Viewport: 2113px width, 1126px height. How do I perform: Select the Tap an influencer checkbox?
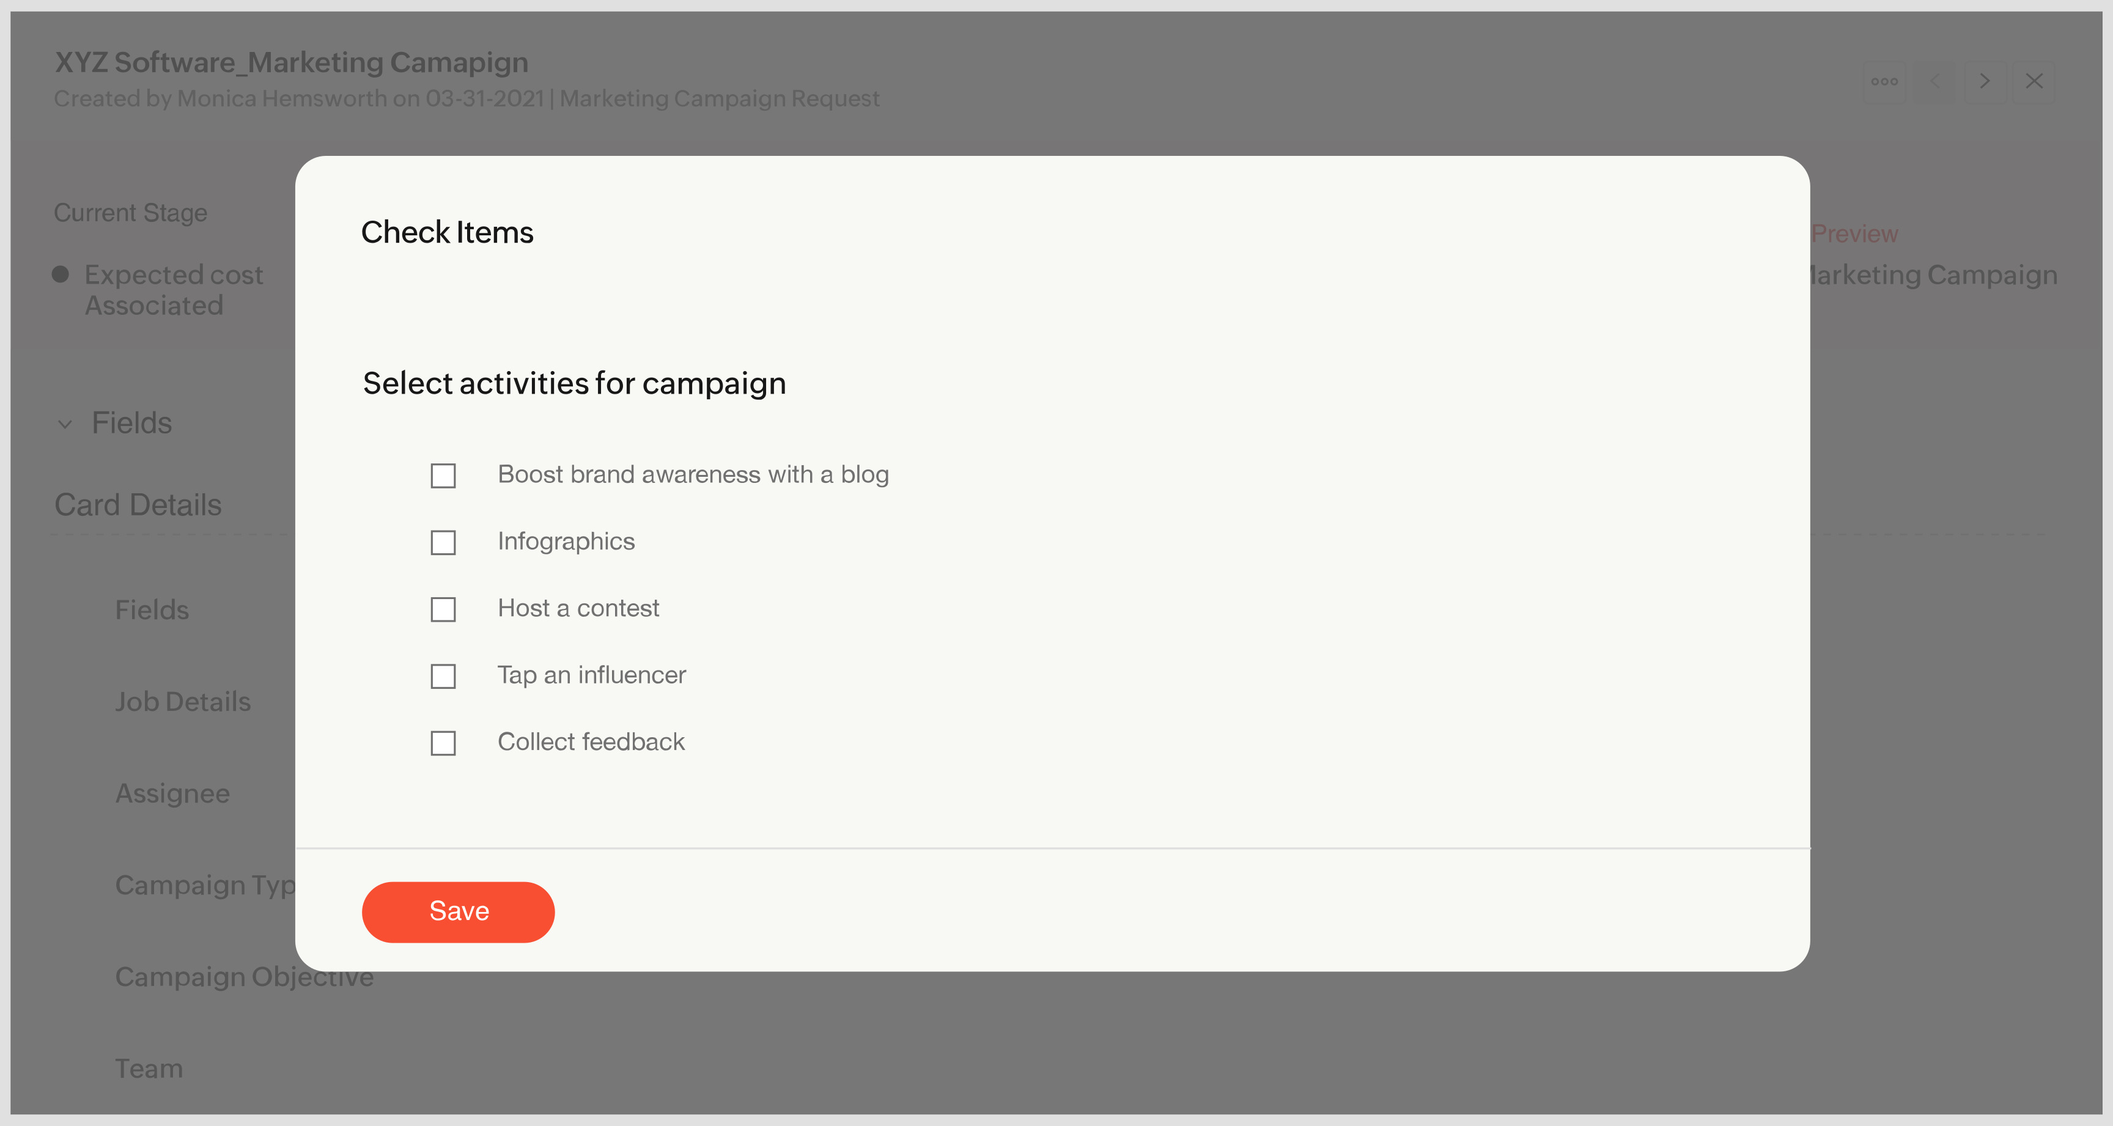click(x=443, y=677)
